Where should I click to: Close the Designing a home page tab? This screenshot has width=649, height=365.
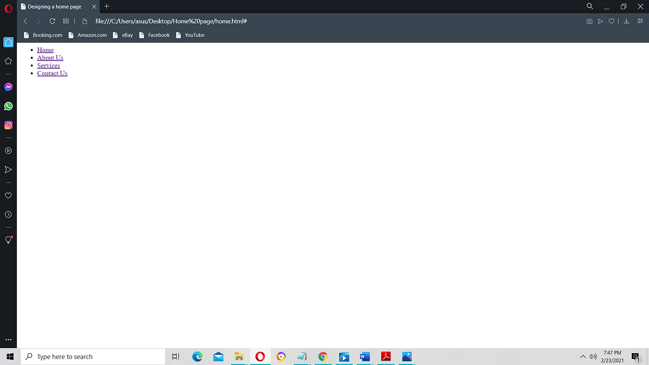pos(94,6)
